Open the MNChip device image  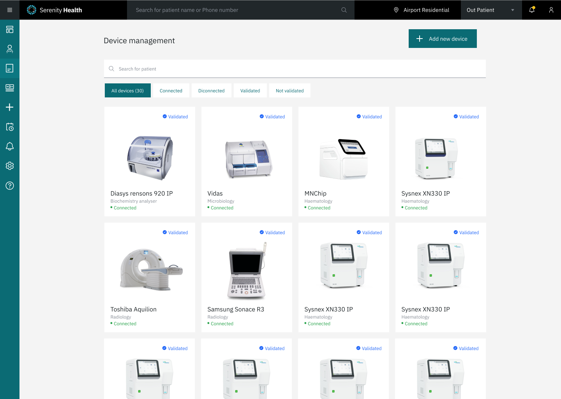point(343,159)
